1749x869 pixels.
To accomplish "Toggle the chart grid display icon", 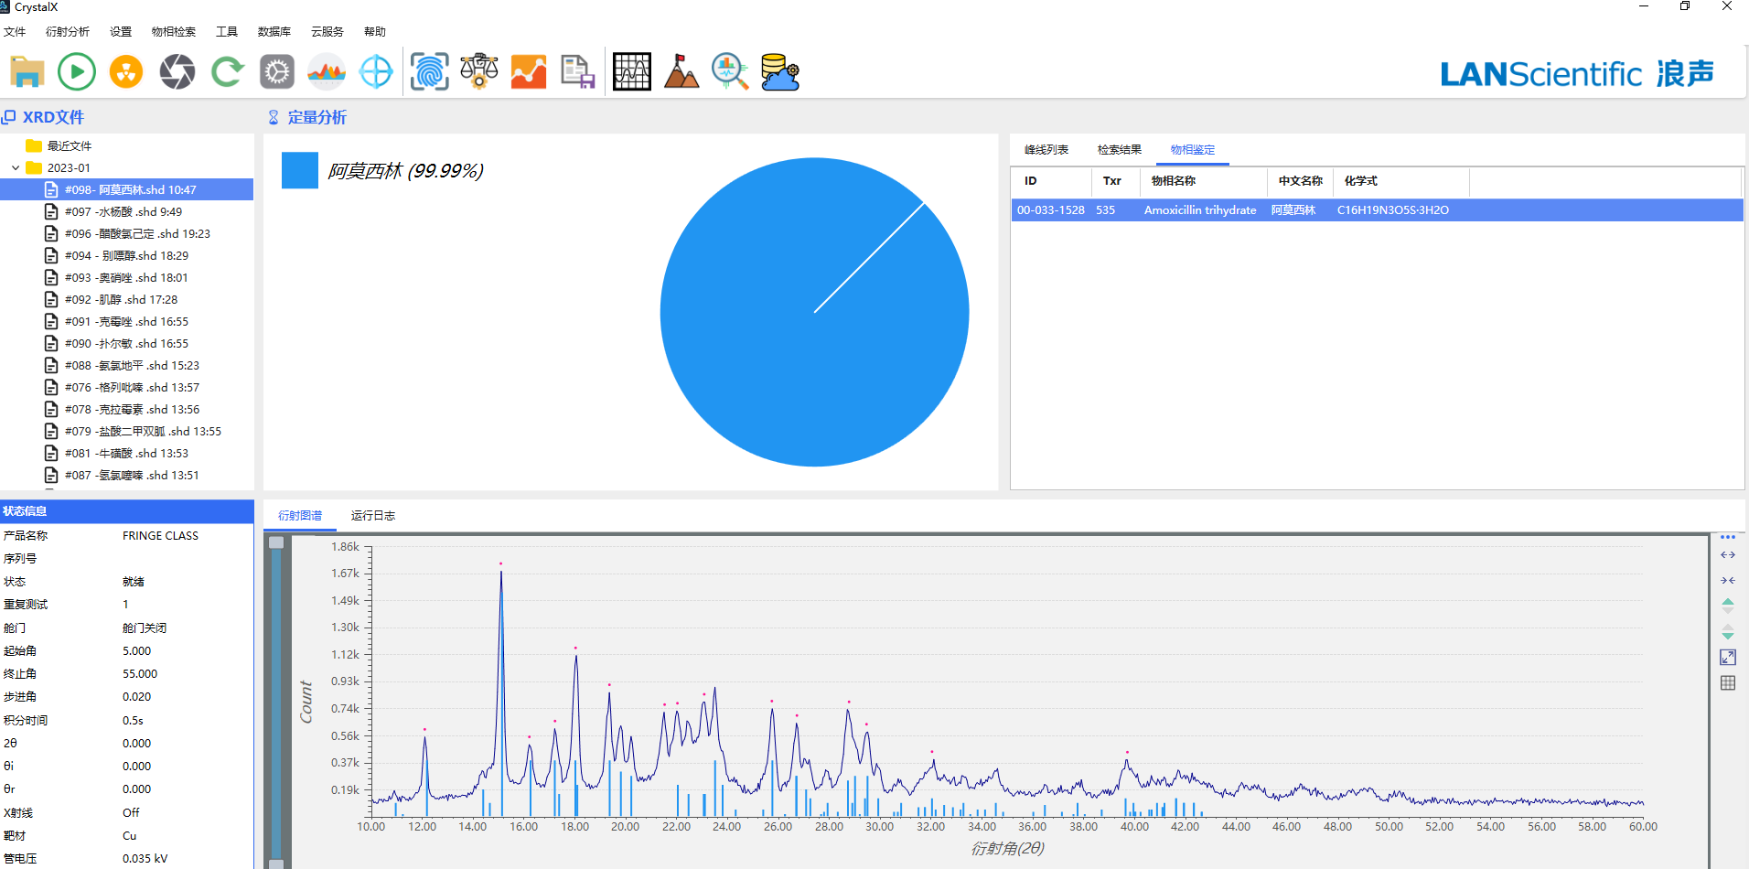I will [1728, 683].
